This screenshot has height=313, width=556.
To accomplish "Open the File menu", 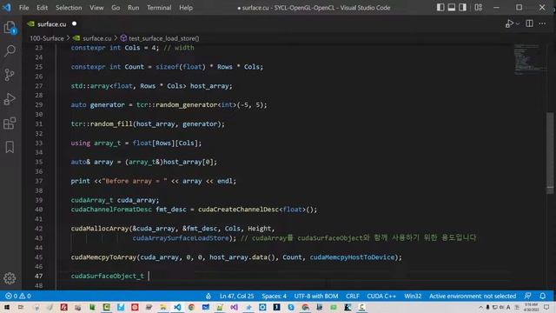I will tap(23, 8).
